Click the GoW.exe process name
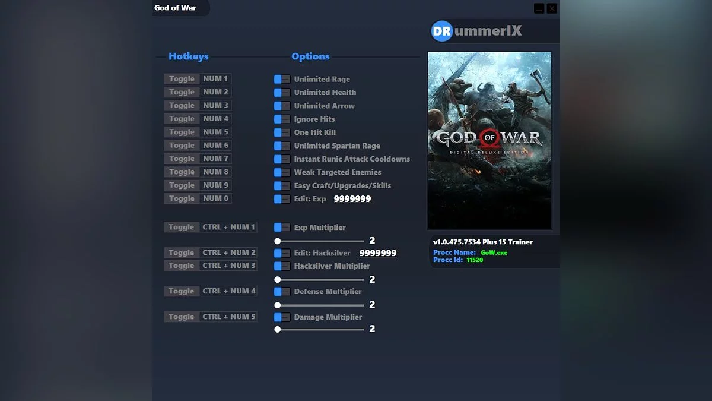The width and height of the screenshot is (712, 401). (494, 252)
